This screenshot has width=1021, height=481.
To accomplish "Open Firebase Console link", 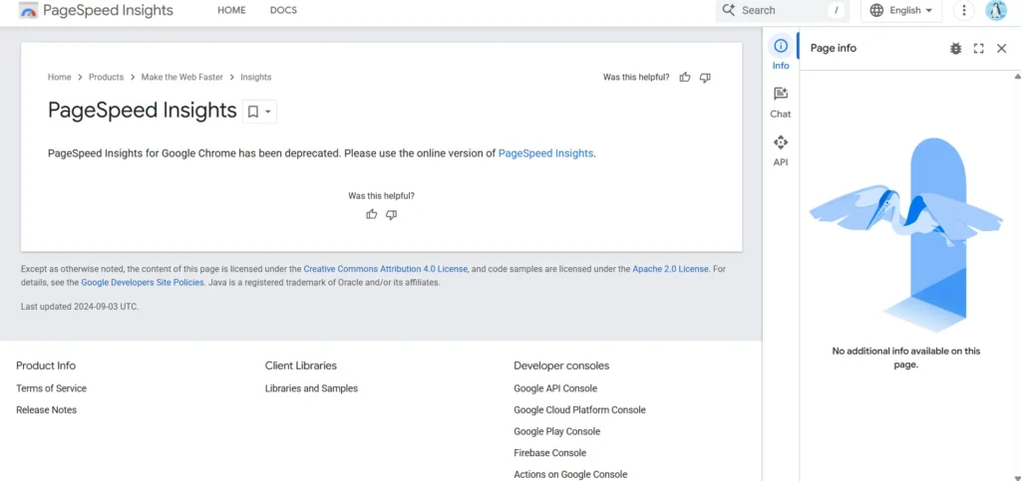I will tap(549, 452).
